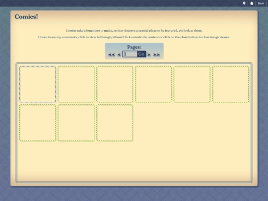
Task: Open the second comic thumbnail in top row
Action: click(76, 84)
